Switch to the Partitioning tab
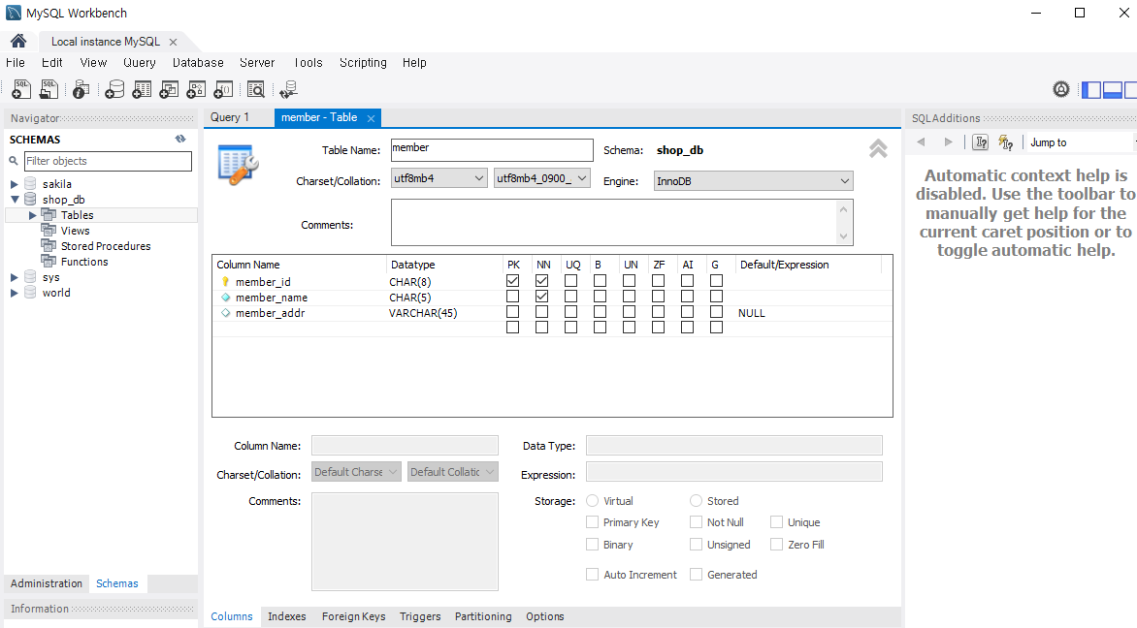1137x628 pixels. tap(483, 616)
